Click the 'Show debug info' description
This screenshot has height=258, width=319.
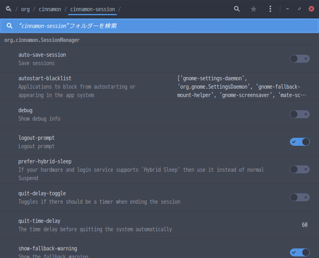click(39, 119)
